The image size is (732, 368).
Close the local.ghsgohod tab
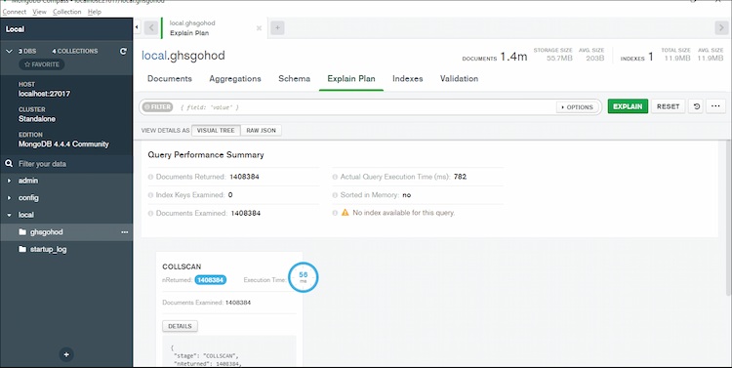coord(259,28)
